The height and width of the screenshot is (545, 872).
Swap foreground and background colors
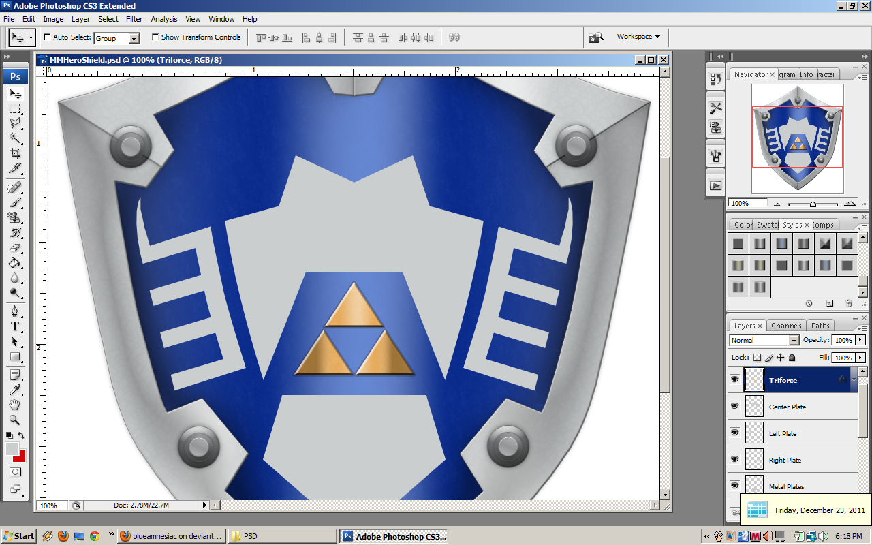[x=21, y=435]
